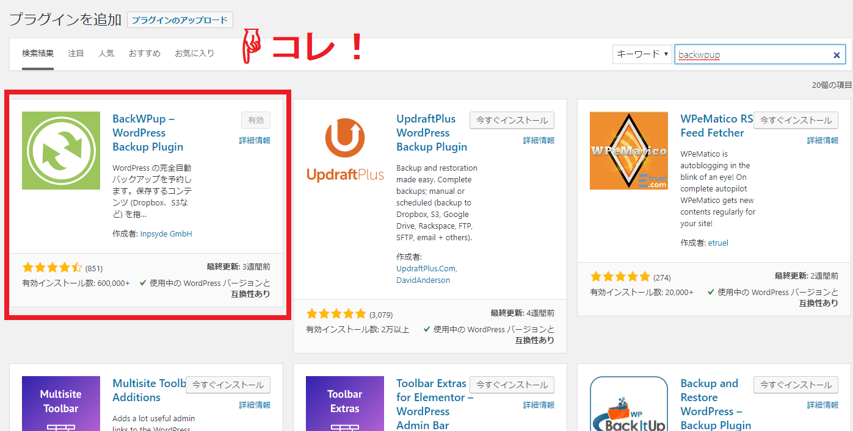The height and width of the screenshot is (431, 853).
Task: Click the 最終更新: 4週間前 text
Action: [x=522, y=313]
